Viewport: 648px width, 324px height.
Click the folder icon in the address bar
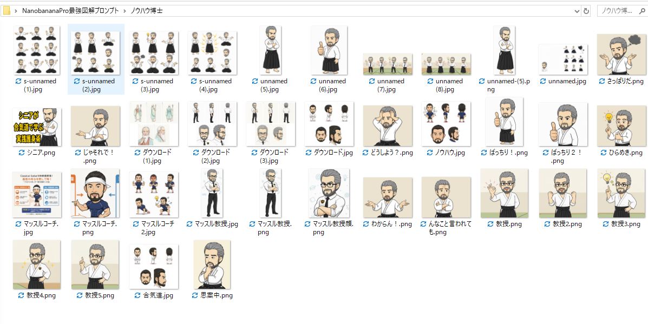(x=7, y=11)
